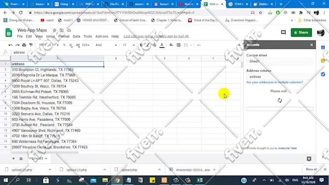Apply strikethrough formatting

pyautogui.click(x=155, y=45)
